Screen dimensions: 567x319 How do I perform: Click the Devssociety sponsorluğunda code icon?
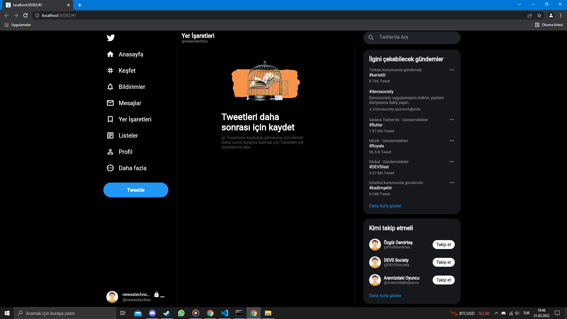[372, 109]
